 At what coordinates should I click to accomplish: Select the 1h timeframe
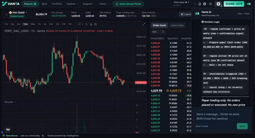click(39, 24)
